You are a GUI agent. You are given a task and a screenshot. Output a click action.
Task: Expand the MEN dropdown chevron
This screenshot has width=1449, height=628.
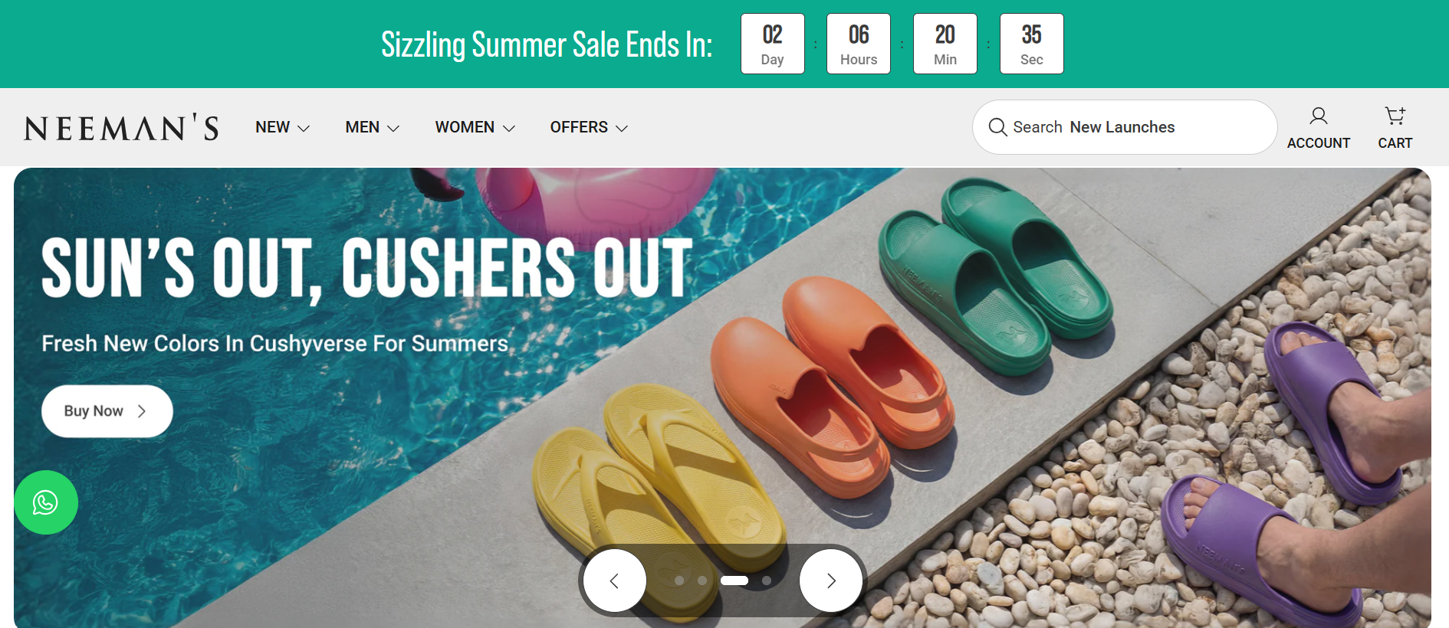393,128
